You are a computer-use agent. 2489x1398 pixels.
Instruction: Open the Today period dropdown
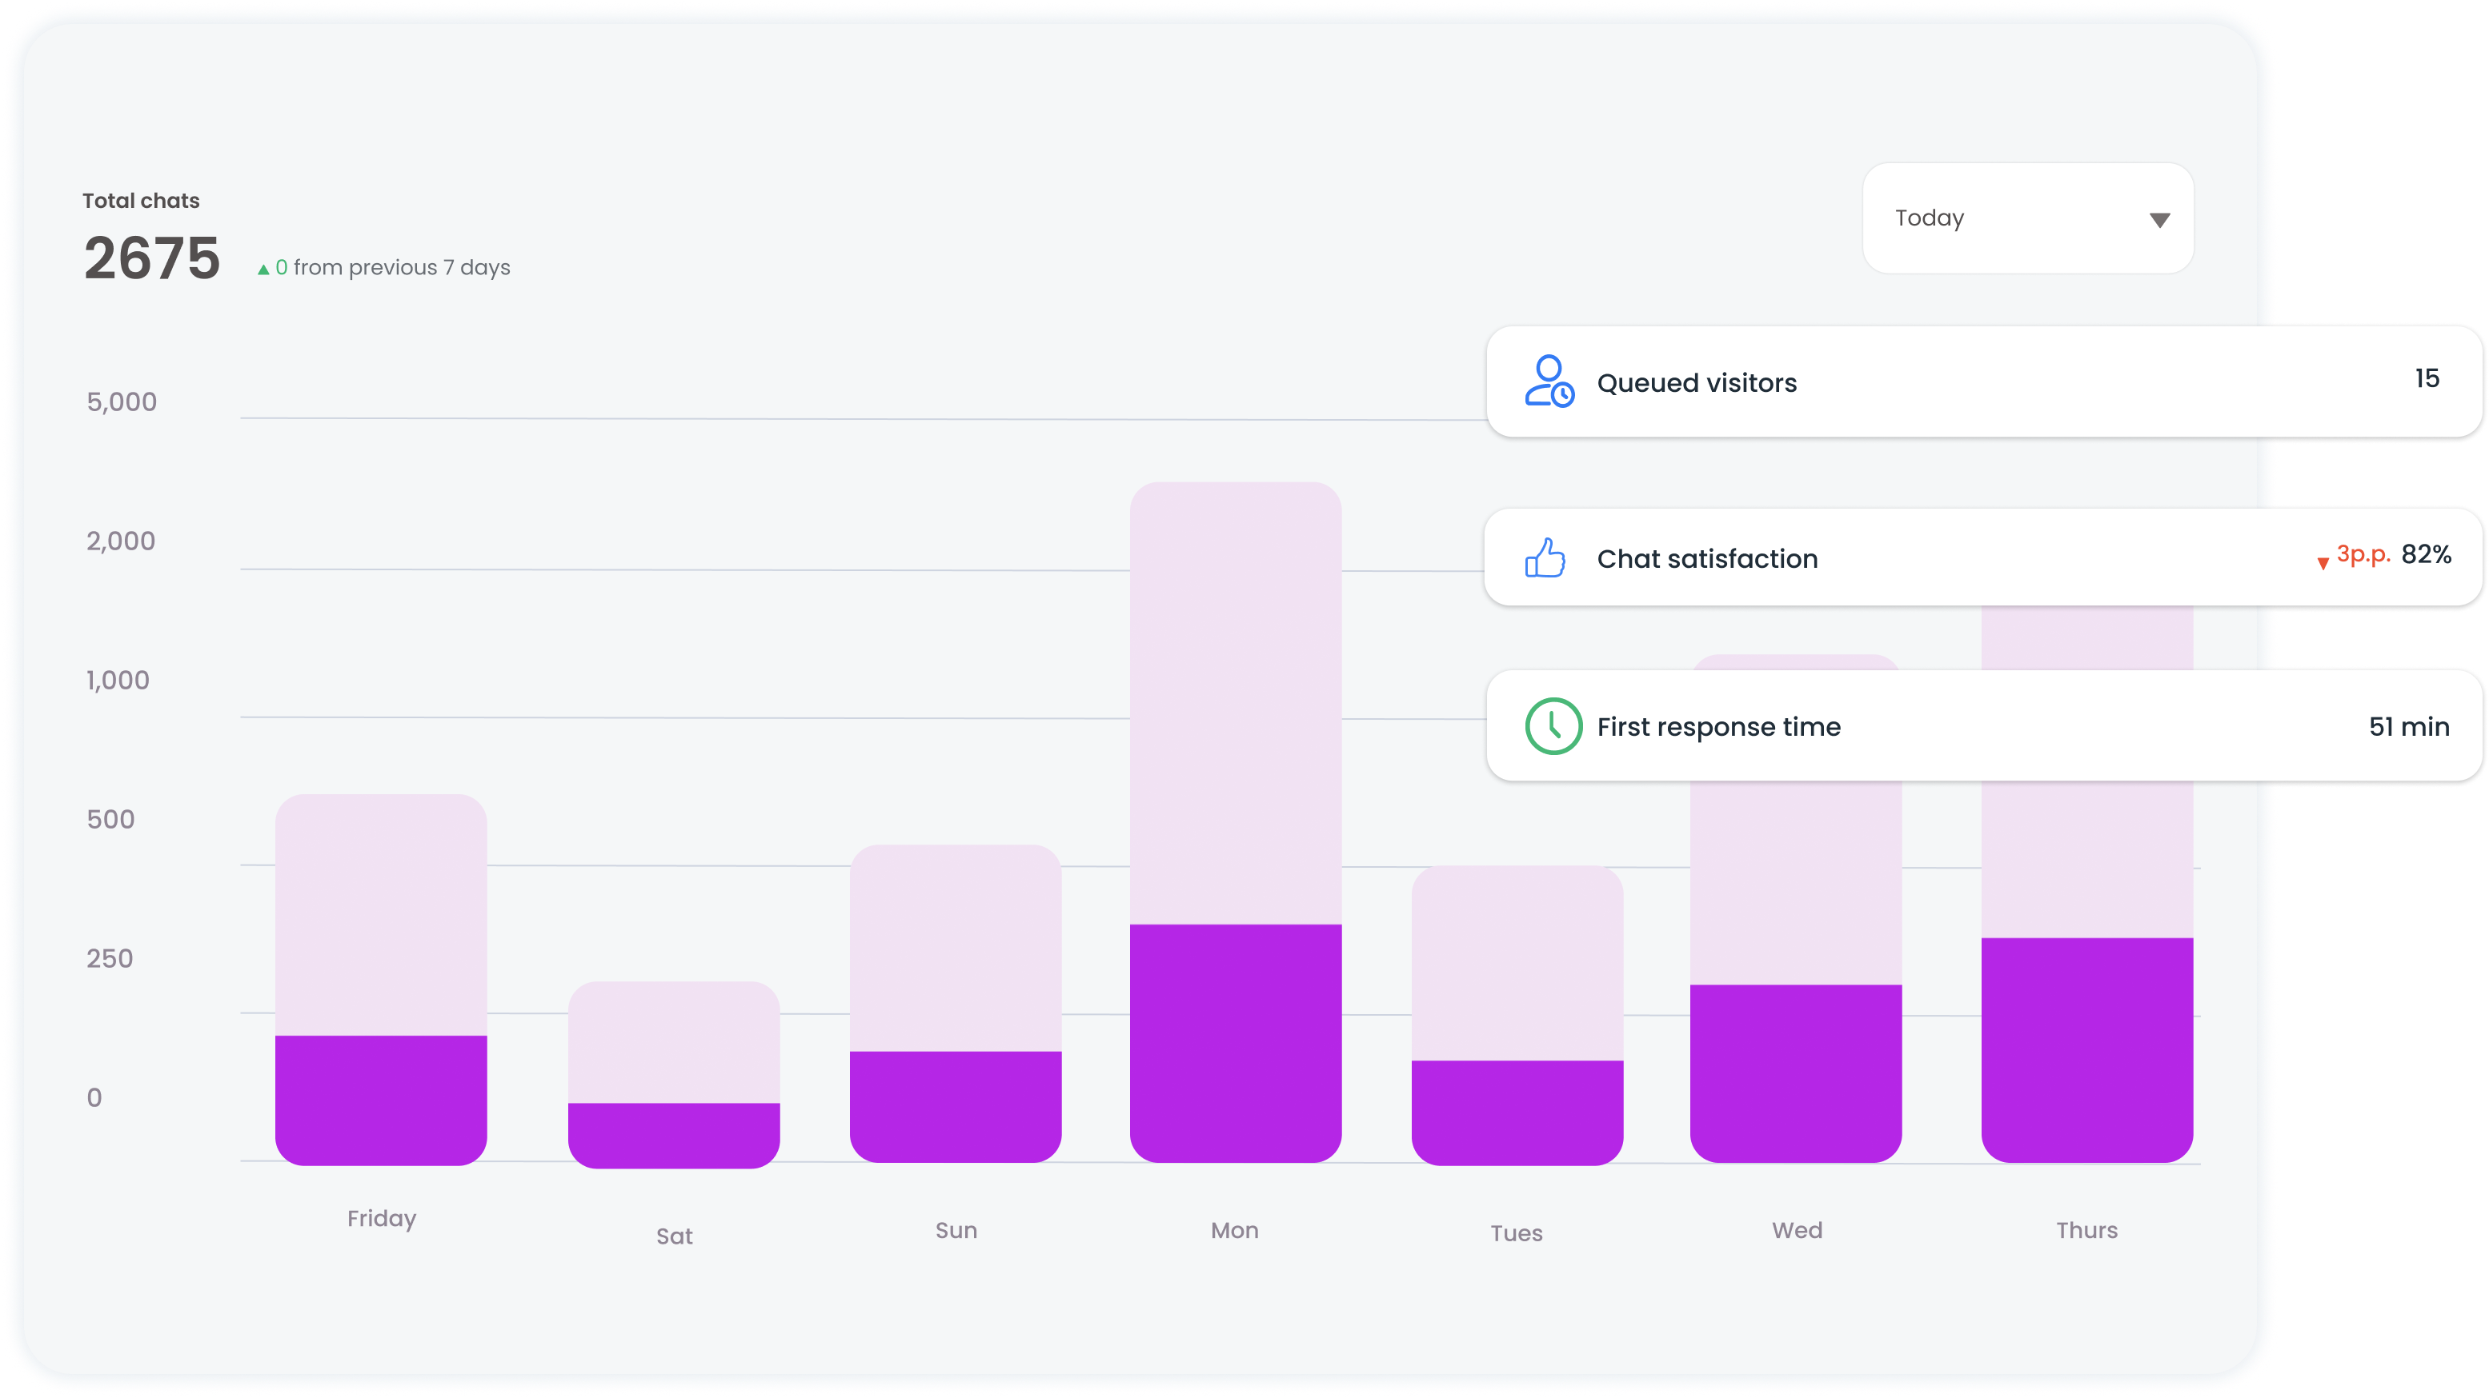(x=2027, y=218)
